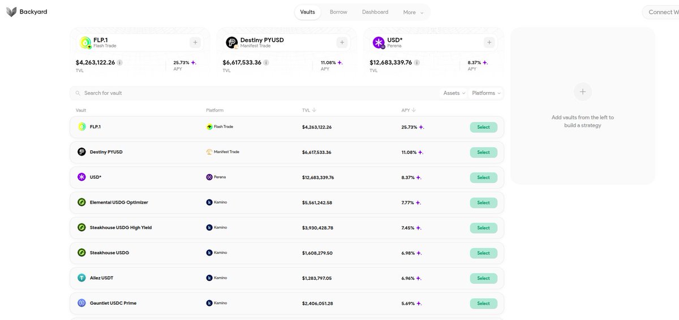Click USD* row token icon
The width and height of the screenshot is (679, 320).
[x=81, y=178]
